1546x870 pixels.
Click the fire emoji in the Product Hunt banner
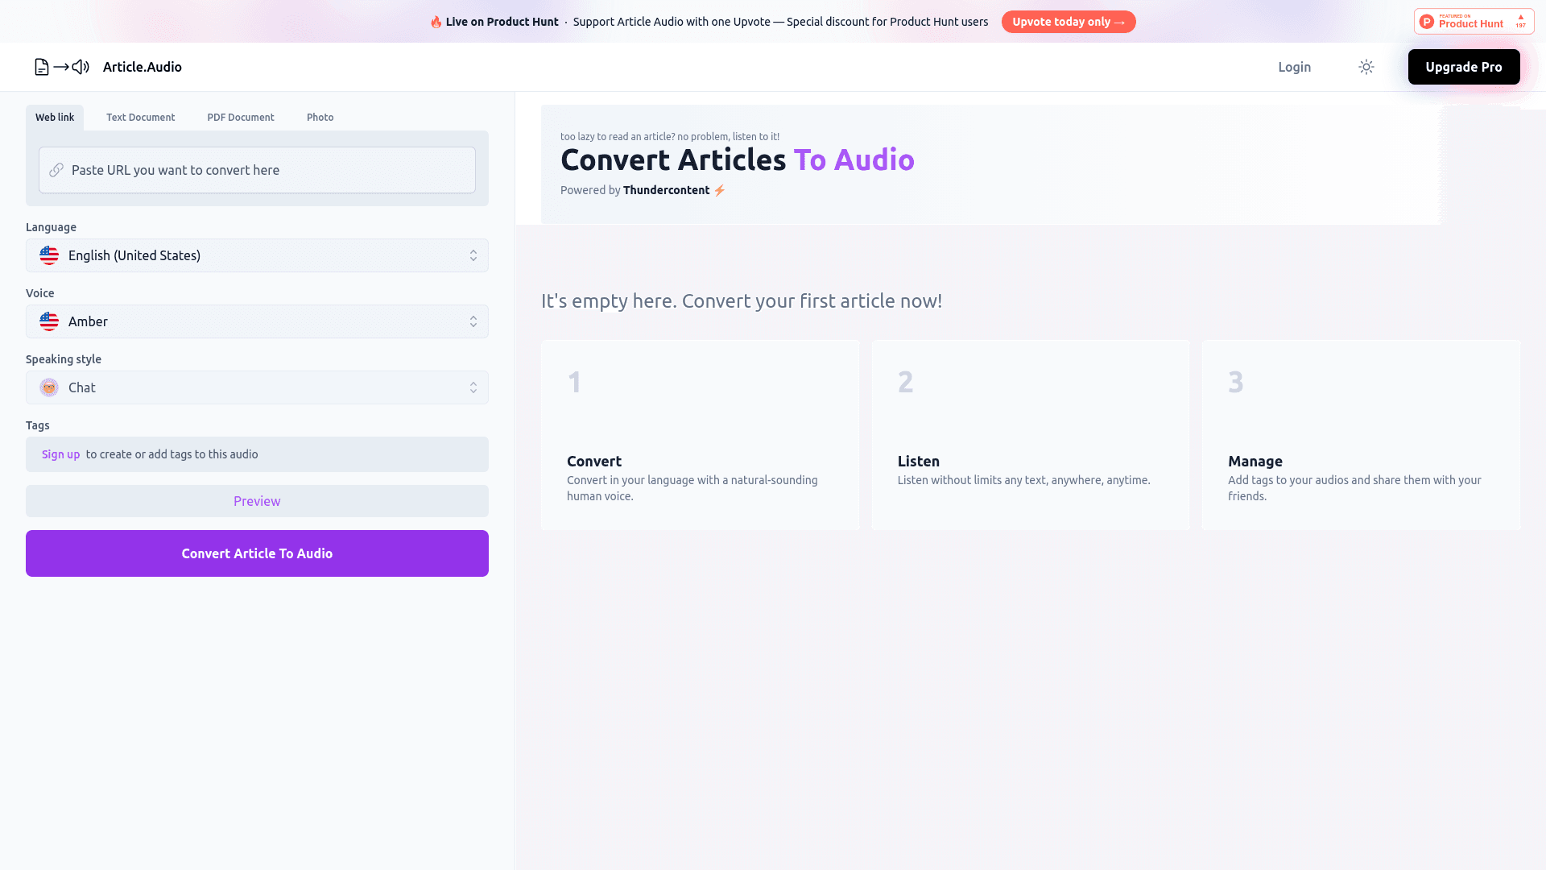pos(435,22)
